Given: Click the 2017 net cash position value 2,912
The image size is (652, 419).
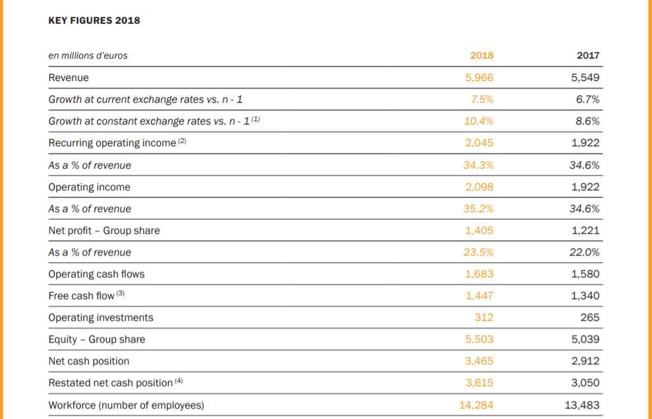Looking at the screenshot, I should point(585,361).
